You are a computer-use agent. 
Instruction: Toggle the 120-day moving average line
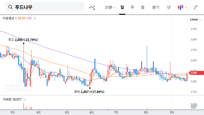tap(29, 18)
